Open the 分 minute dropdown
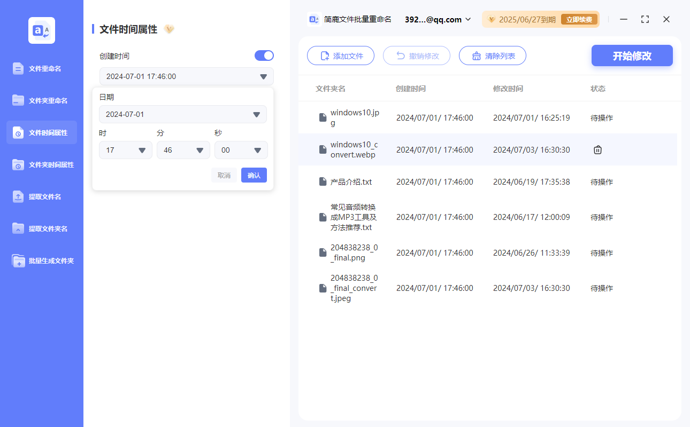690x427 pixels. [183, 151]
